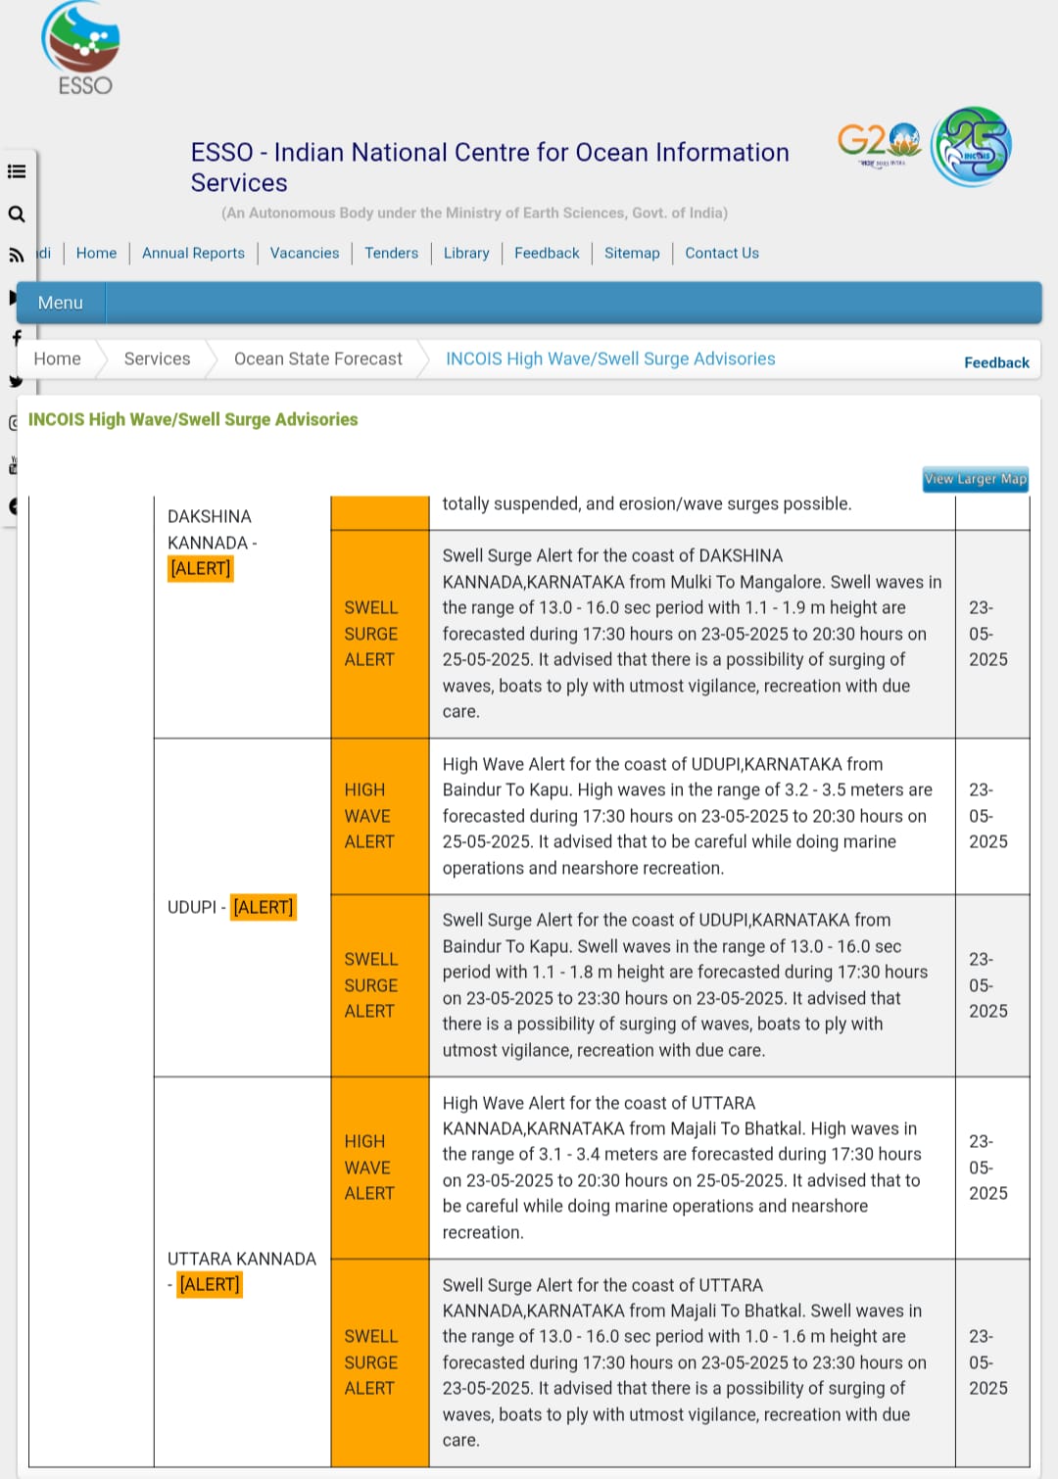1058x1479 pixels.
Task: Click the site title ESSO - Indian National Centre
Action: coord(490,167)
